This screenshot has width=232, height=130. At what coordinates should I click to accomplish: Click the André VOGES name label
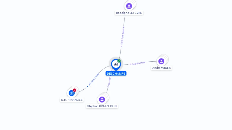coord(161,68)
